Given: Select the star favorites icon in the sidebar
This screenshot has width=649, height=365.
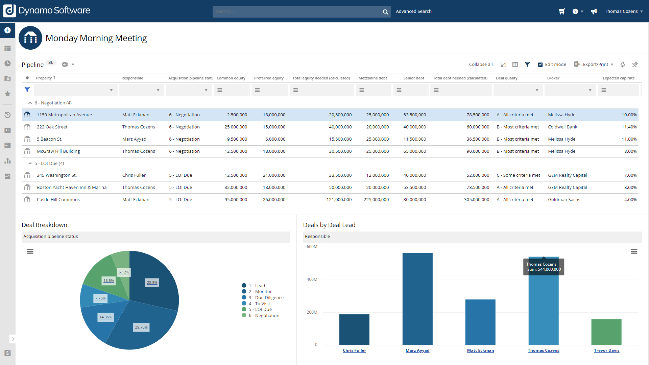Looking at the screenshot, I should pyautogui.click(x=7, y=94).
